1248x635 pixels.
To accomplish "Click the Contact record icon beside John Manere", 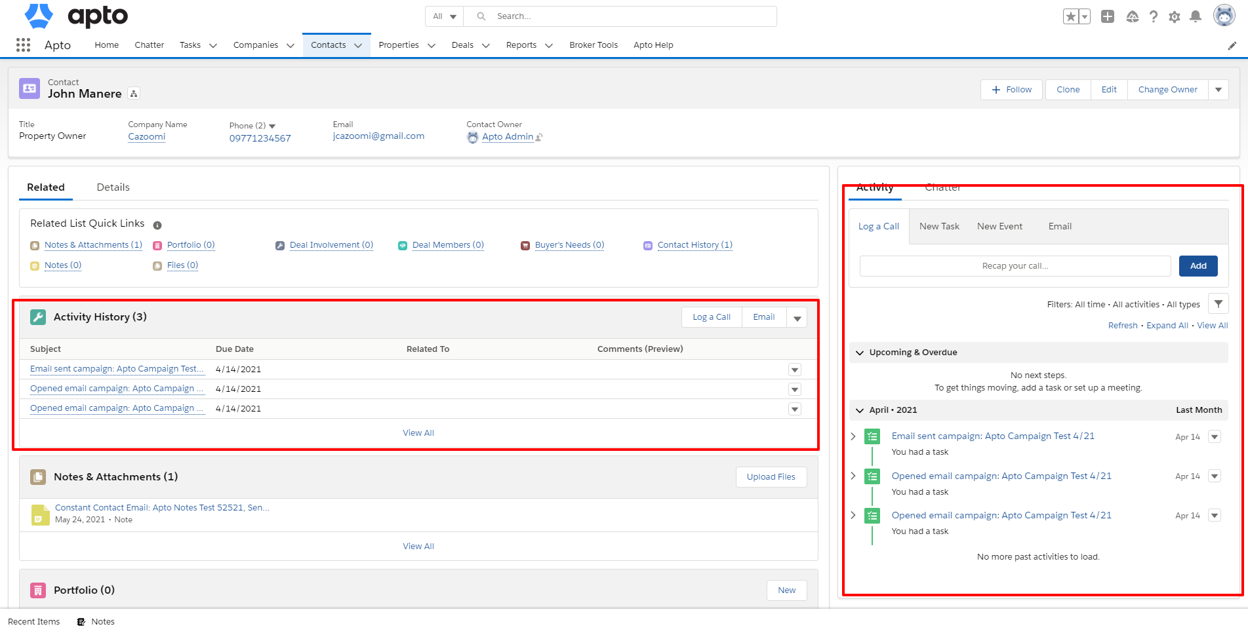I will point(30,88).
